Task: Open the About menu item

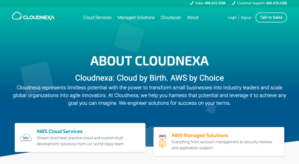Action: (193, 17)
